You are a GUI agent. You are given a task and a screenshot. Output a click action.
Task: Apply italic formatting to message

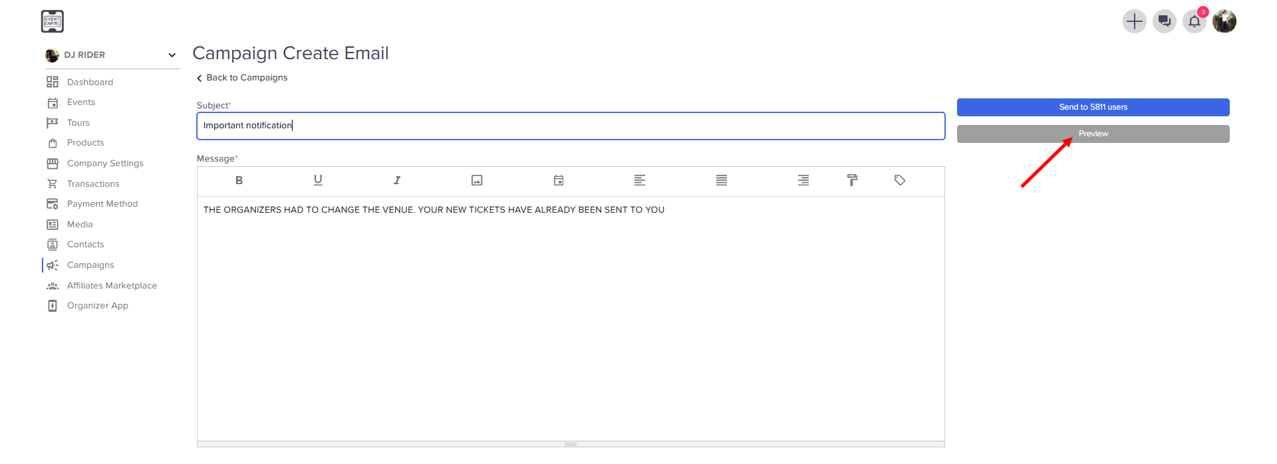click(x=397, y=180)
